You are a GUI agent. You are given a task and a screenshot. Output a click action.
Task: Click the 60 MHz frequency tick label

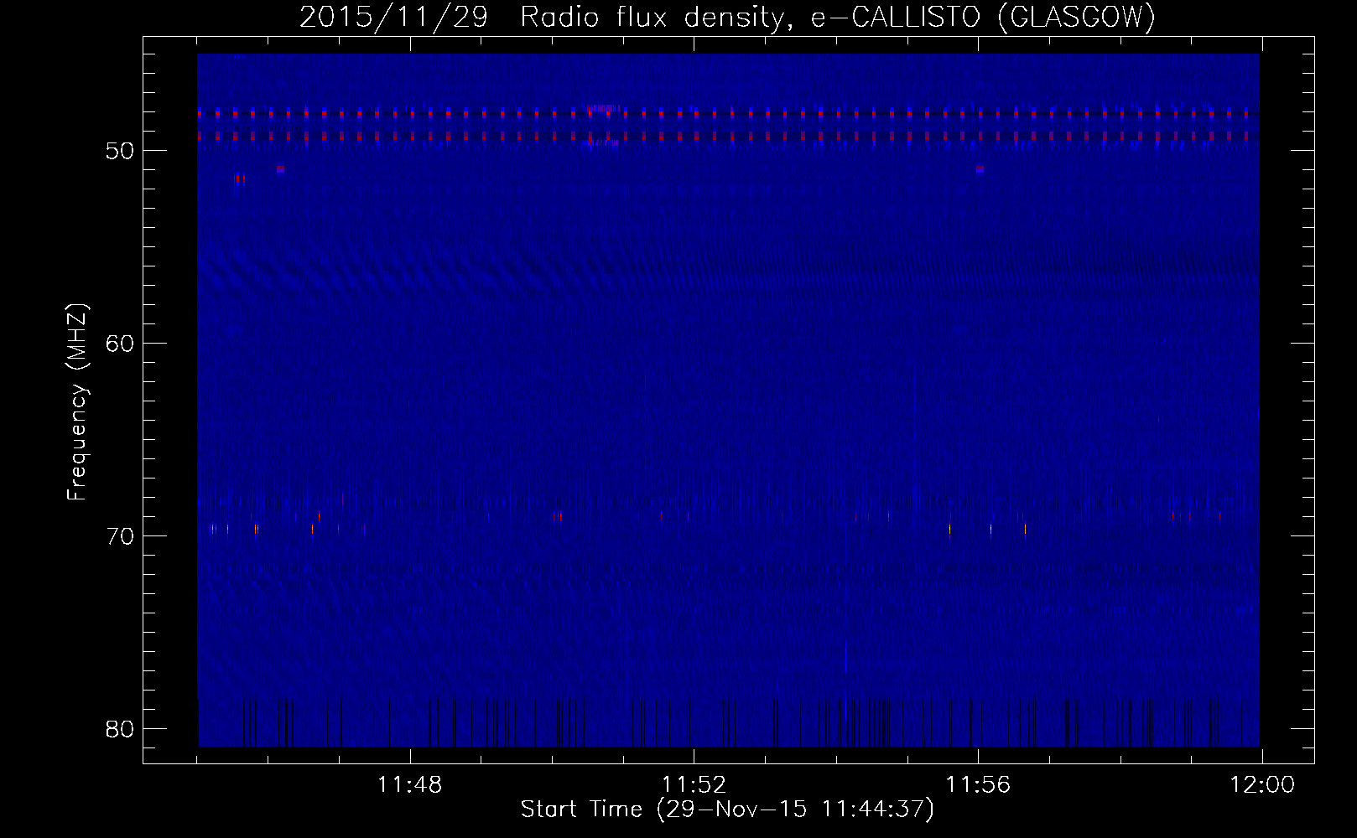[121, 344]
